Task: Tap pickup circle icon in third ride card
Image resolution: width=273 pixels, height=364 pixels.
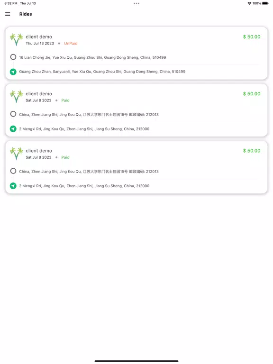Action: 13,171
